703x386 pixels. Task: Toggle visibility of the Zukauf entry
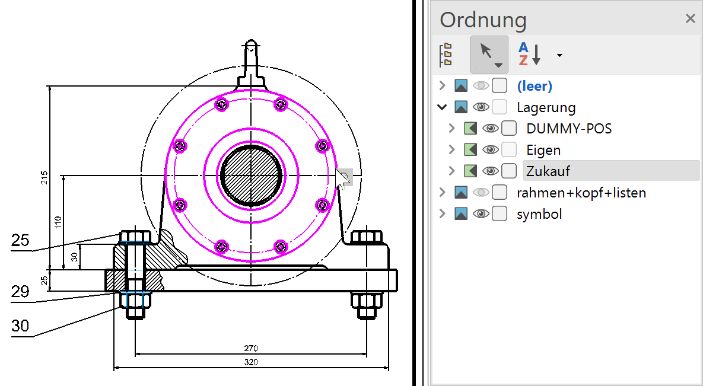coord(490,171)
